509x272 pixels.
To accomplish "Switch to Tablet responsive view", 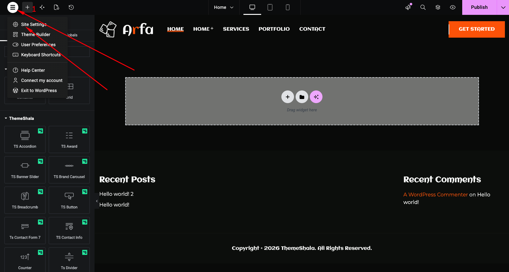I will pyautogui.click(x=270, y=7).
